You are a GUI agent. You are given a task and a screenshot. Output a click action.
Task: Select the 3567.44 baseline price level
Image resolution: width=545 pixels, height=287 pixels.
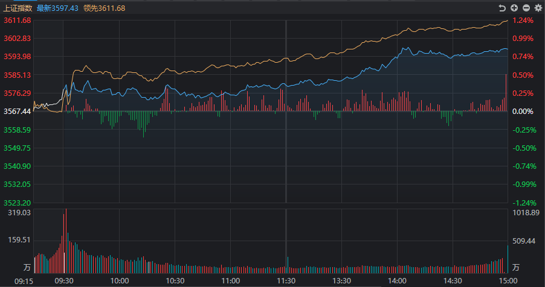17,112
